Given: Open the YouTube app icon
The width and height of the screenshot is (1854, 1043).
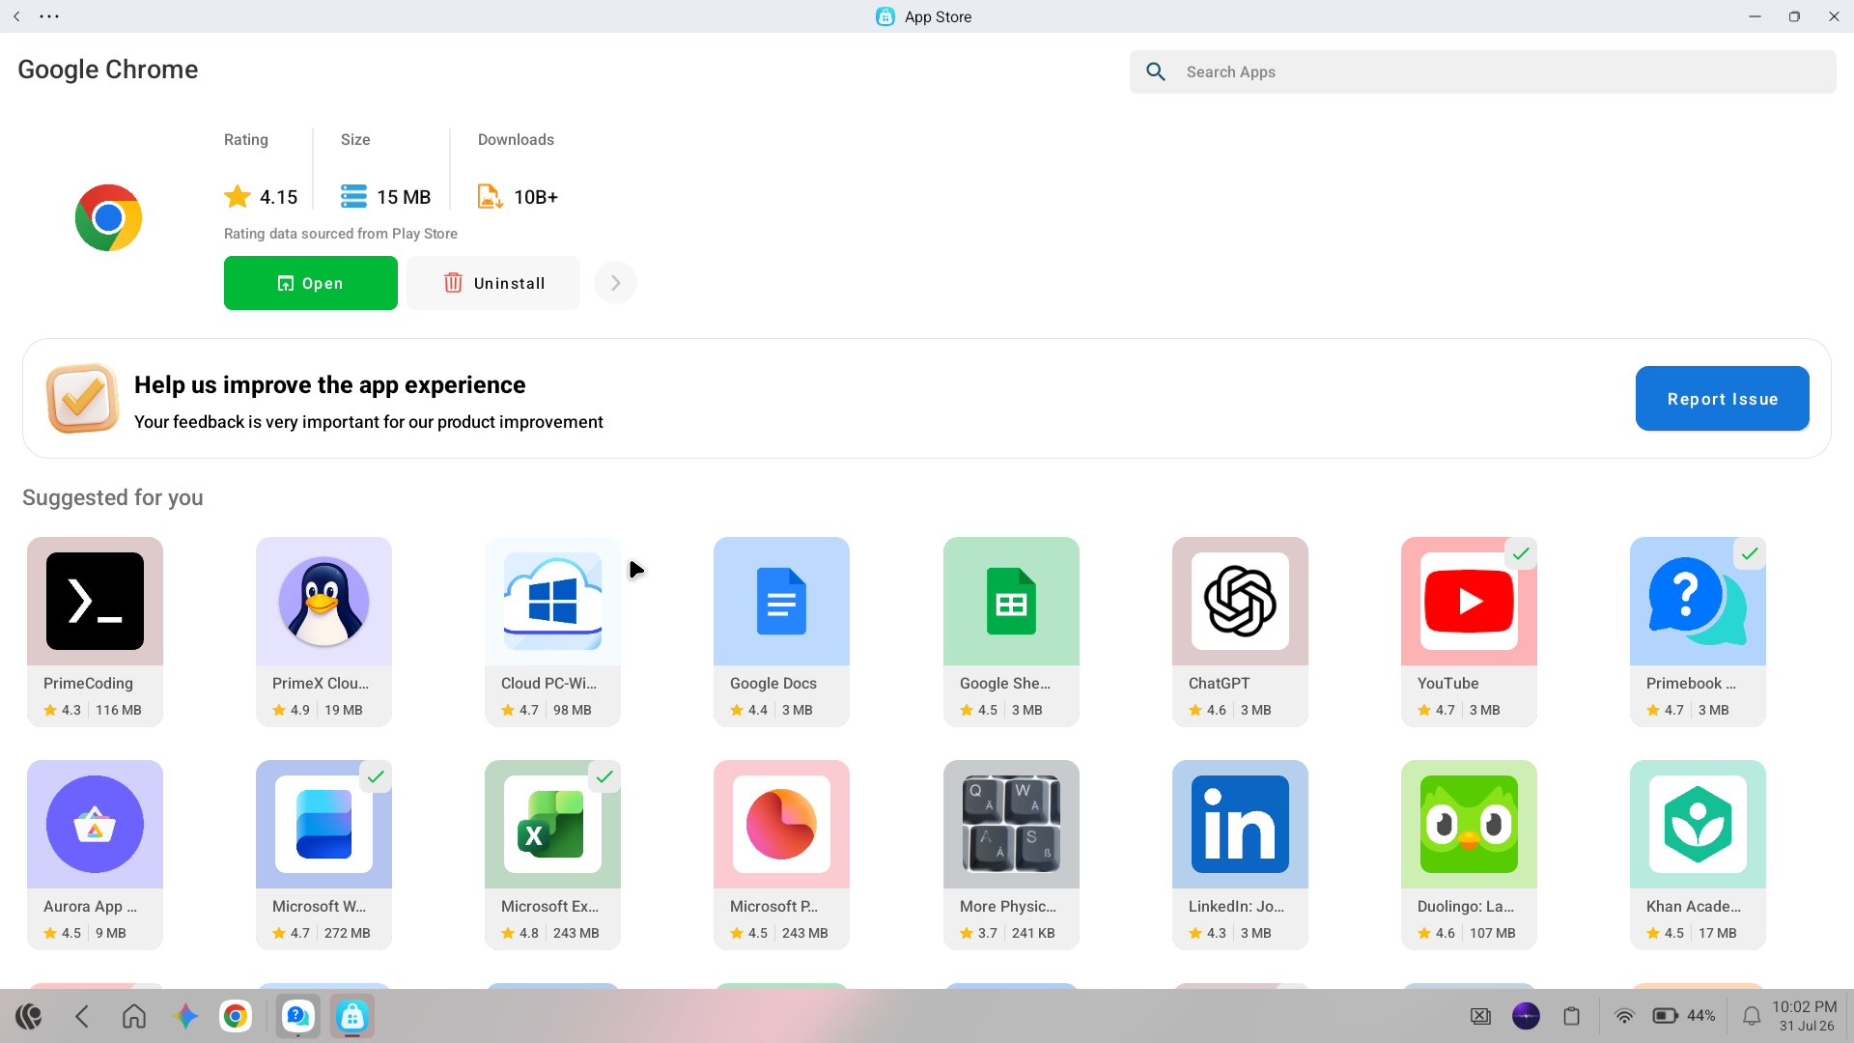Looking at the screenshot, I should tap(1469, 601).
